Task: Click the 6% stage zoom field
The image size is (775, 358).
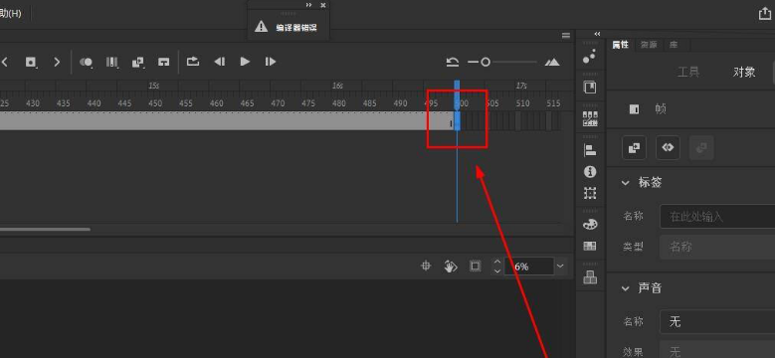Action: pyautogui.click(x=528, y=267)
